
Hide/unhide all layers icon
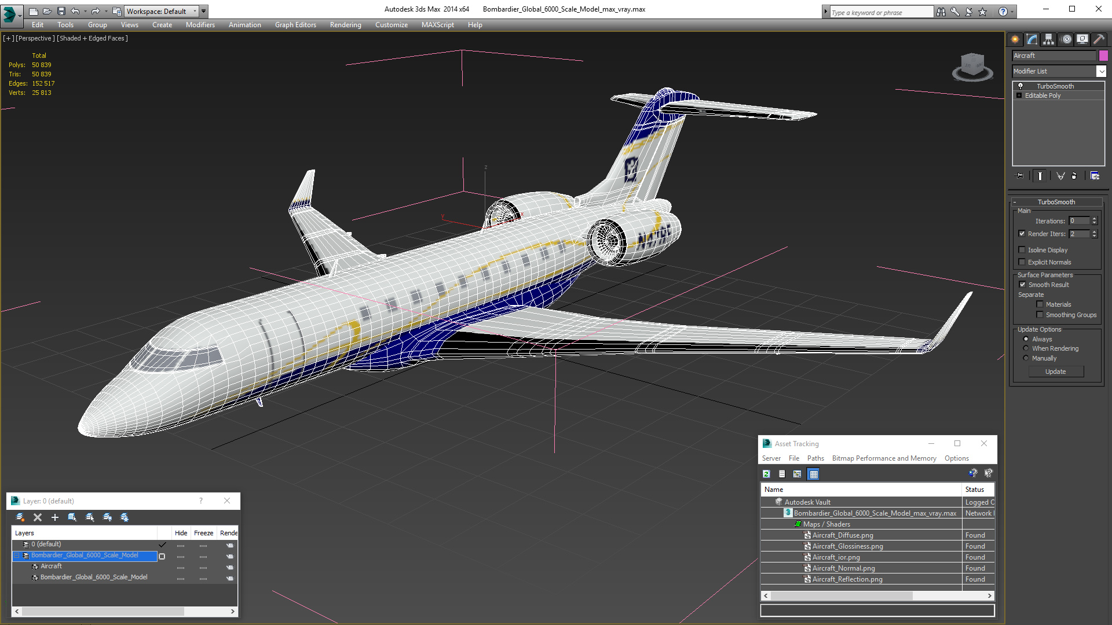[x=107, y=517]
